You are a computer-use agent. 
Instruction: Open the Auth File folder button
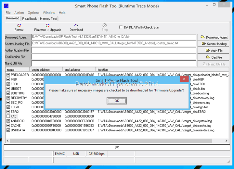click(x=214, y=51)
